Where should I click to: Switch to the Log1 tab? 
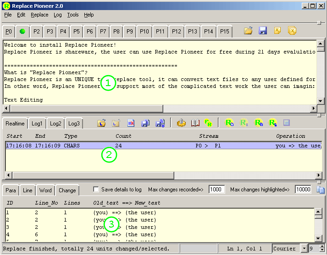pos(37,124)
